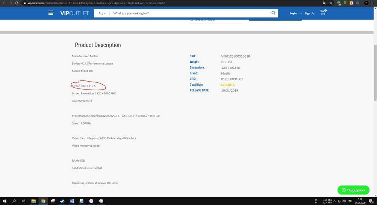Click the search magnifier button
Viewport: 377px width, 205px height.
click(x=274, y=13)
